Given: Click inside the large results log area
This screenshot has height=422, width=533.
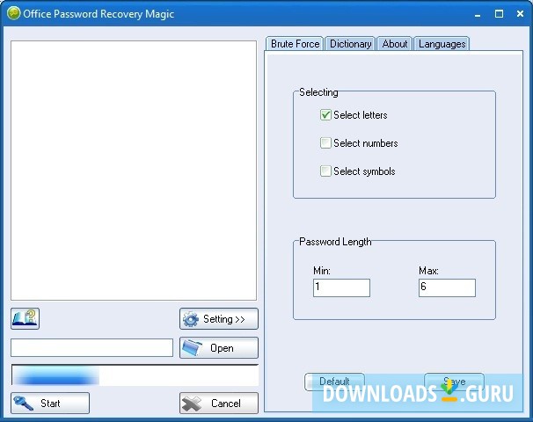Looking at the screenshot, I should (x=134, y=171).
